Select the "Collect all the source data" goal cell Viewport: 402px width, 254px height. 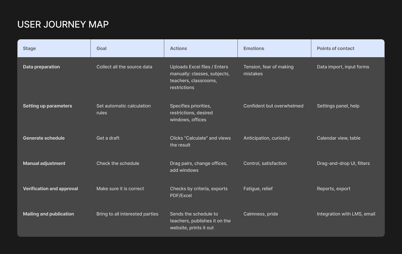(x=124, y=67)
